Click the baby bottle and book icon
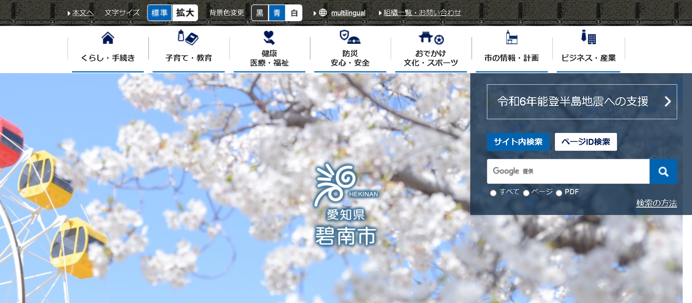This screenshot has width=692, height=303. click(x=188, y=38)
